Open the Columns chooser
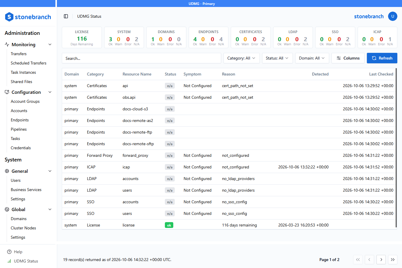 [x=348, y=58]
